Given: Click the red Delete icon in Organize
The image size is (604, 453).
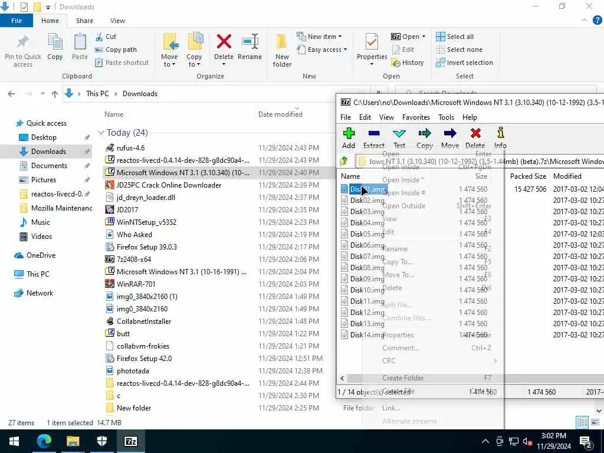Looking at the screenshot, I should click(224, 41).
